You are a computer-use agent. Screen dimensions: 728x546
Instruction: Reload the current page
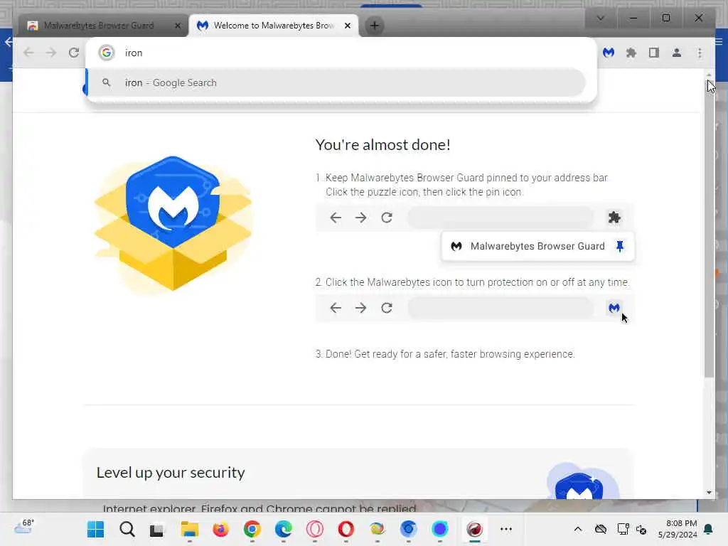pyautogui.click(x=74, y=53)
